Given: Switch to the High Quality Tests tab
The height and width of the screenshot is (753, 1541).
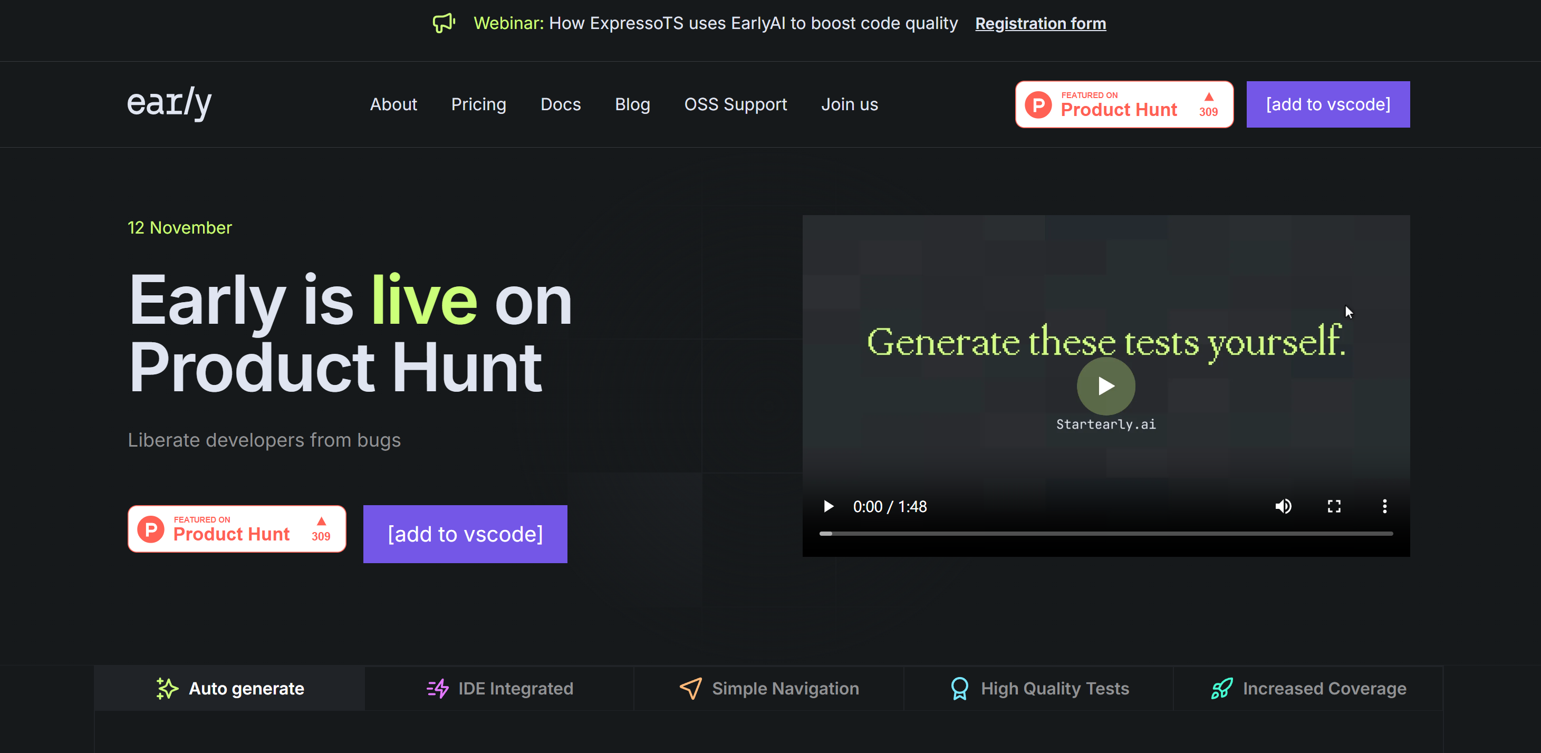Looking at the screenshot, I should coord(1038,689).
